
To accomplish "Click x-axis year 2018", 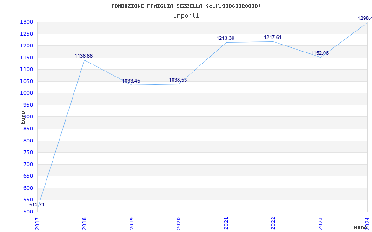I will click(85, 224).
